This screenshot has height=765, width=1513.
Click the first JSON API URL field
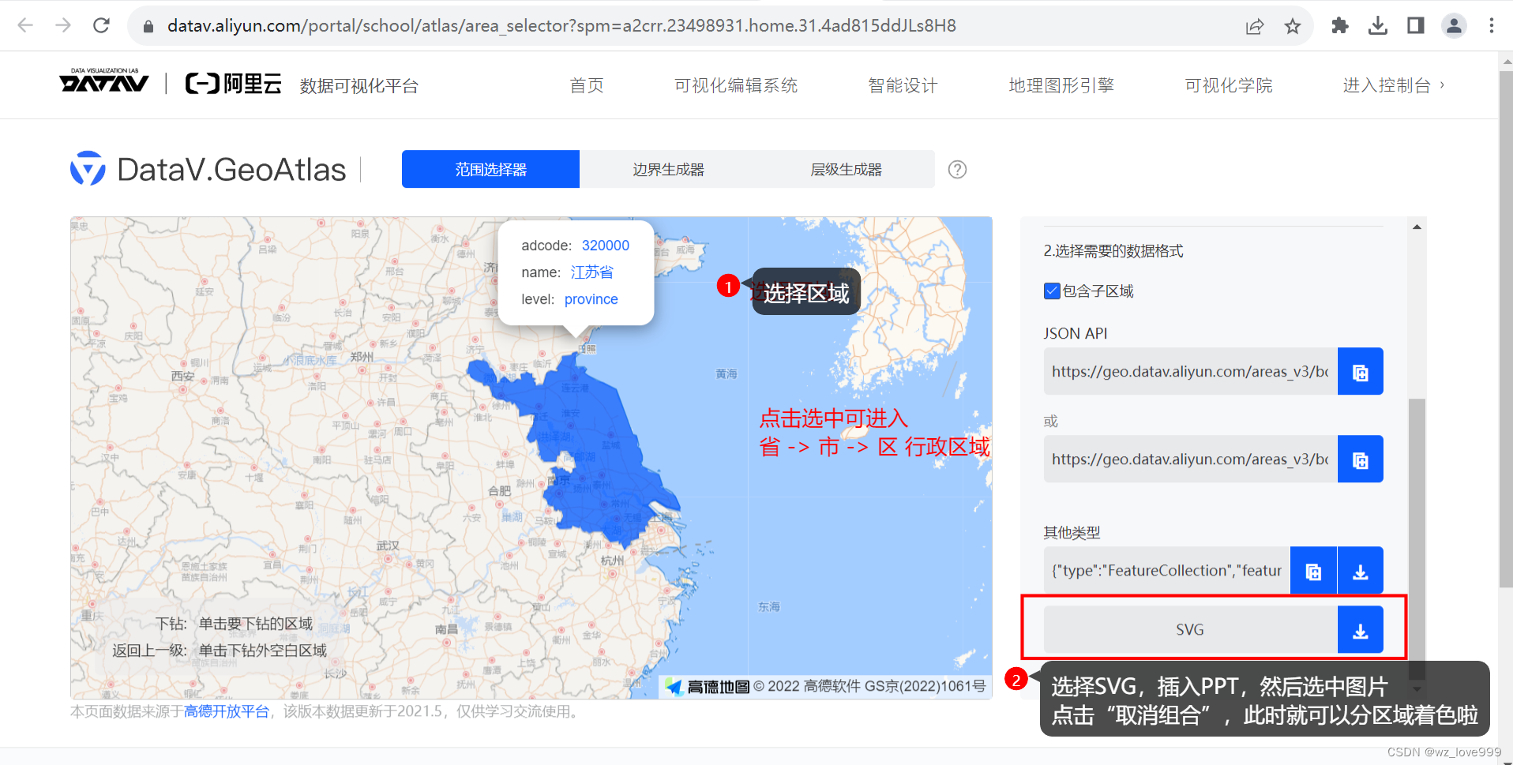(1190, 371)
